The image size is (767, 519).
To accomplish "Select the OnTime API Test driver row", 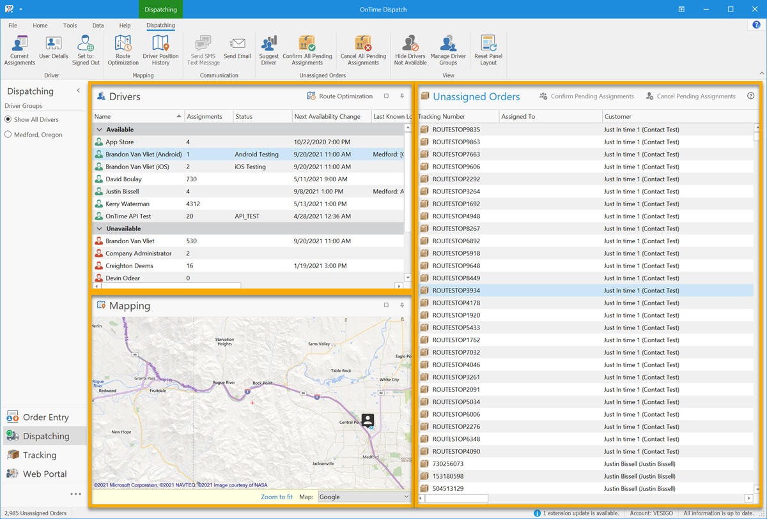I will 249,216.
